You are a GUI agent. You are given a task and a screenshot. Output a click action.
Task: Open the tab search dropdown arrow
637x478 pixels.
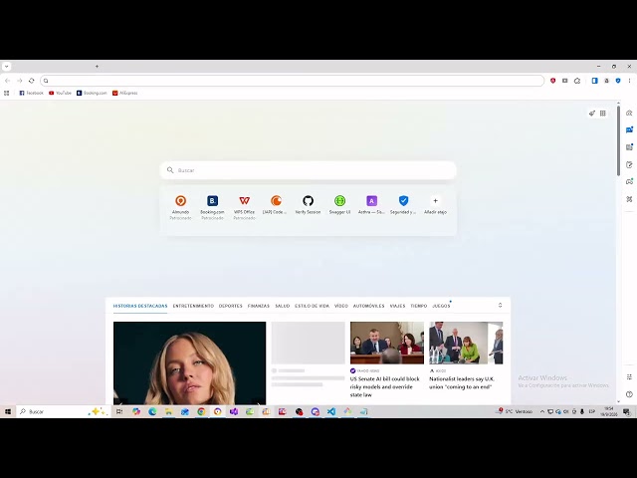tap(7, 67)
